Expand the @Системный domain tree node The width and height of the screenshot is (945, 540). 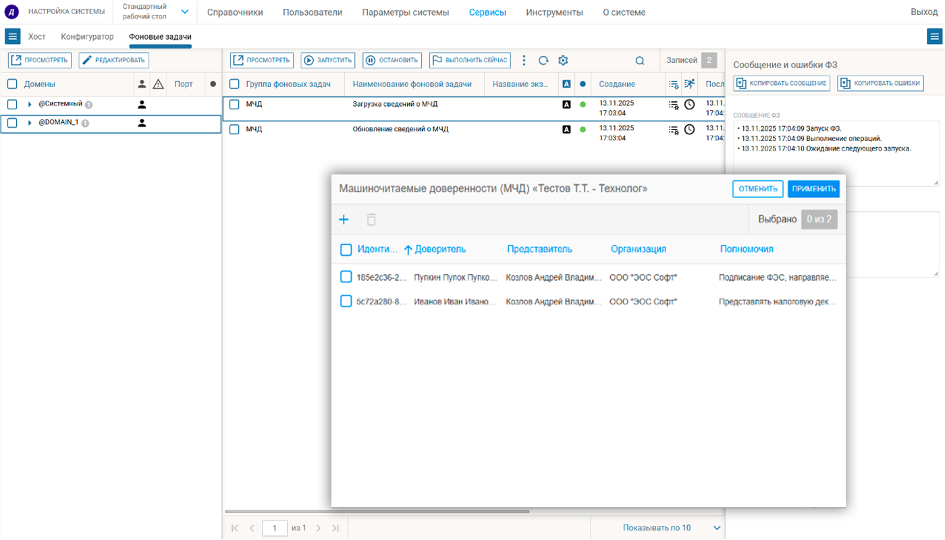[30, 105]
